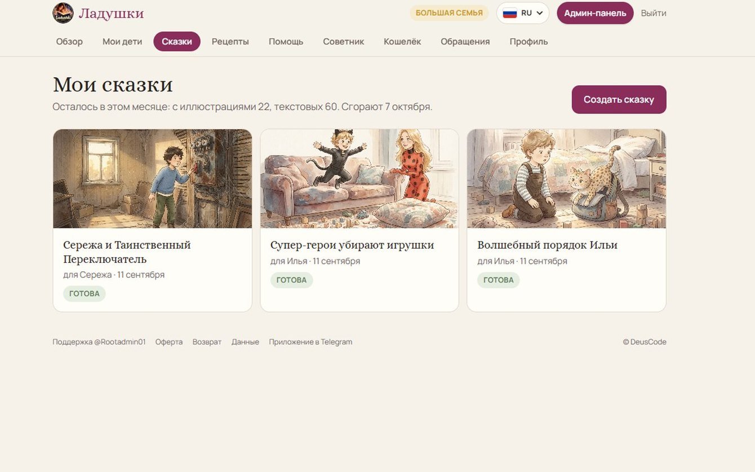Open the Ладушки brand name link

click(111, 13)
